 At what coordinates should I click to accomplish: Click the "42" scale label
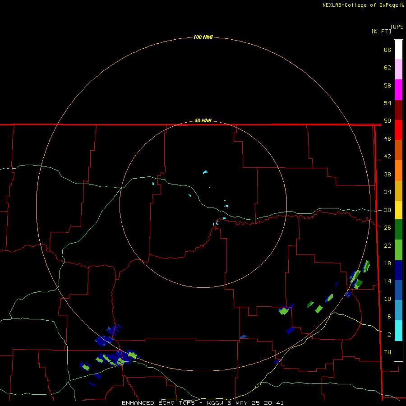(x=388, y=157)
